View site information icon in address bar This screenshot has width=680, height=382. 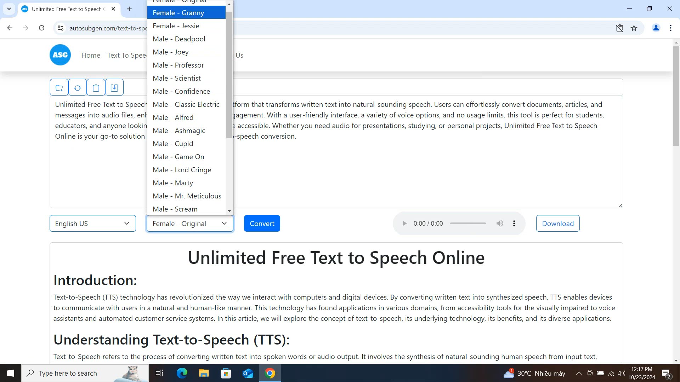pos(61,28)
